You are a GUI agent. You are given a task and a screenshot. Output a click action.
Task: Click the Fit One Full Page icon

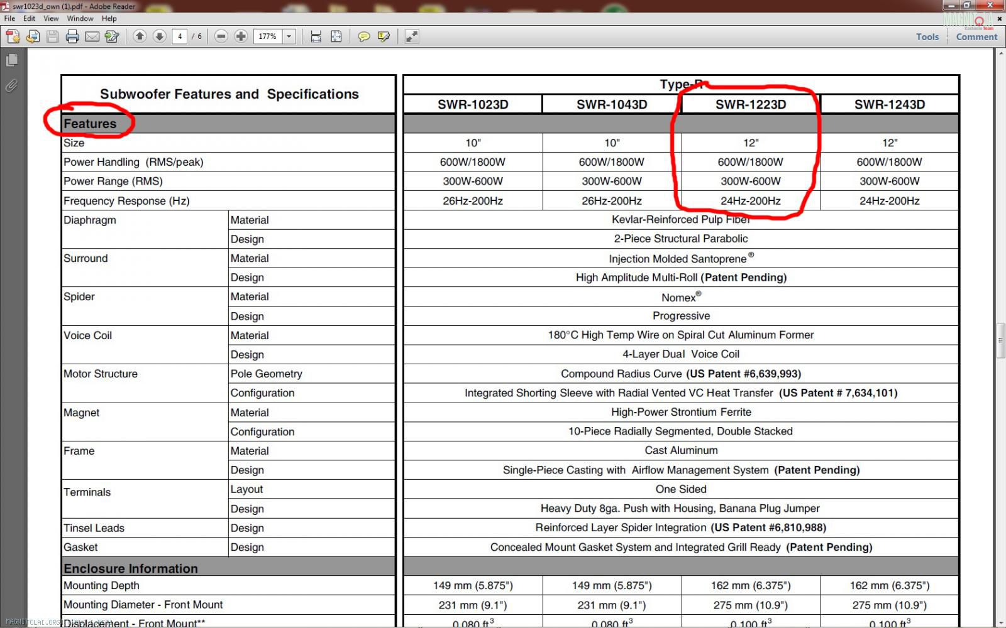[x=336, y=36]
